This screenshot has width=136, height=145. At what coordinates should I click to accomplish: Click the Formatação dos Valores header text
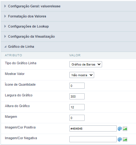(x=27, y=16)
